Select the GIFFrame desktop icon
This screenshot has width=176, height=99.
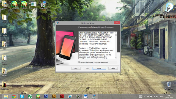(34, 5)
